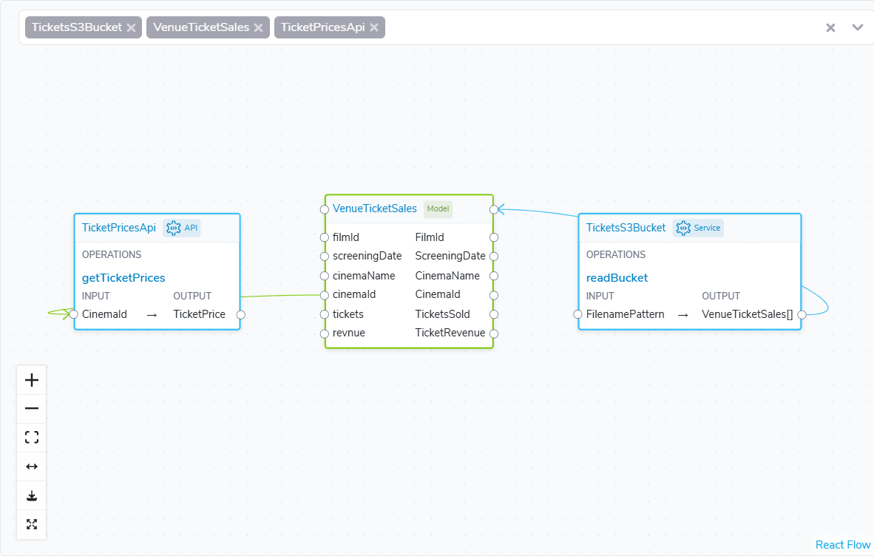Screen dimensions: 874x556
Task: Click the gear icon on the TicketPricesApi node
Action: point(173,228)
